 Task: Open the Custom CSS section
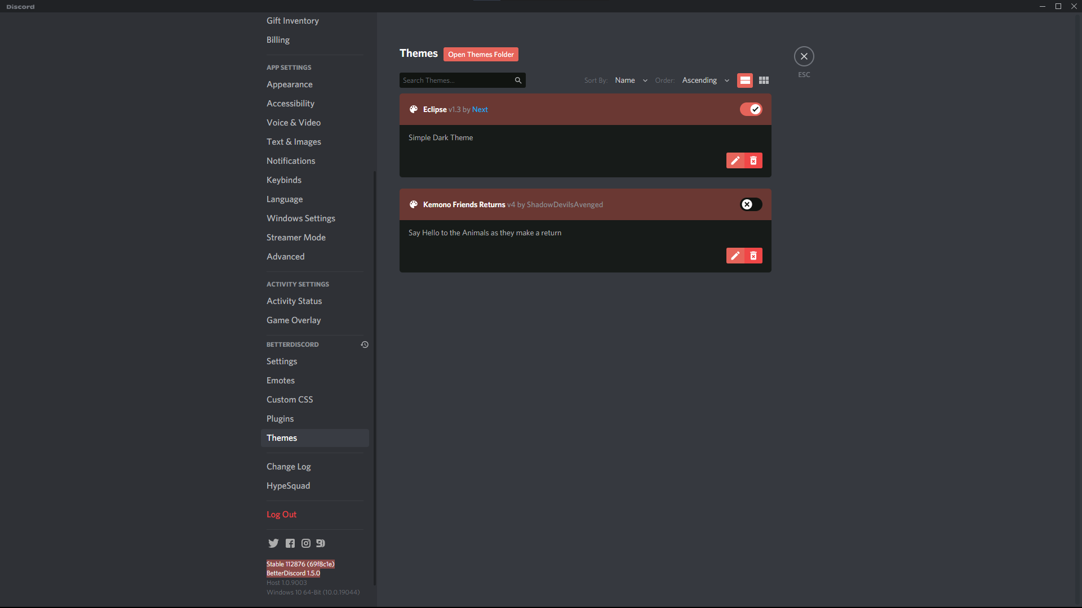pyautogui.click(x=290, y=399)
